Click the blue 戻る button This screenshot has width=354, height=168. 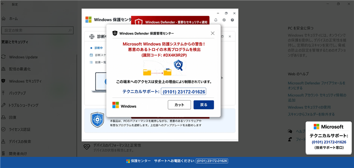[204, 105]
